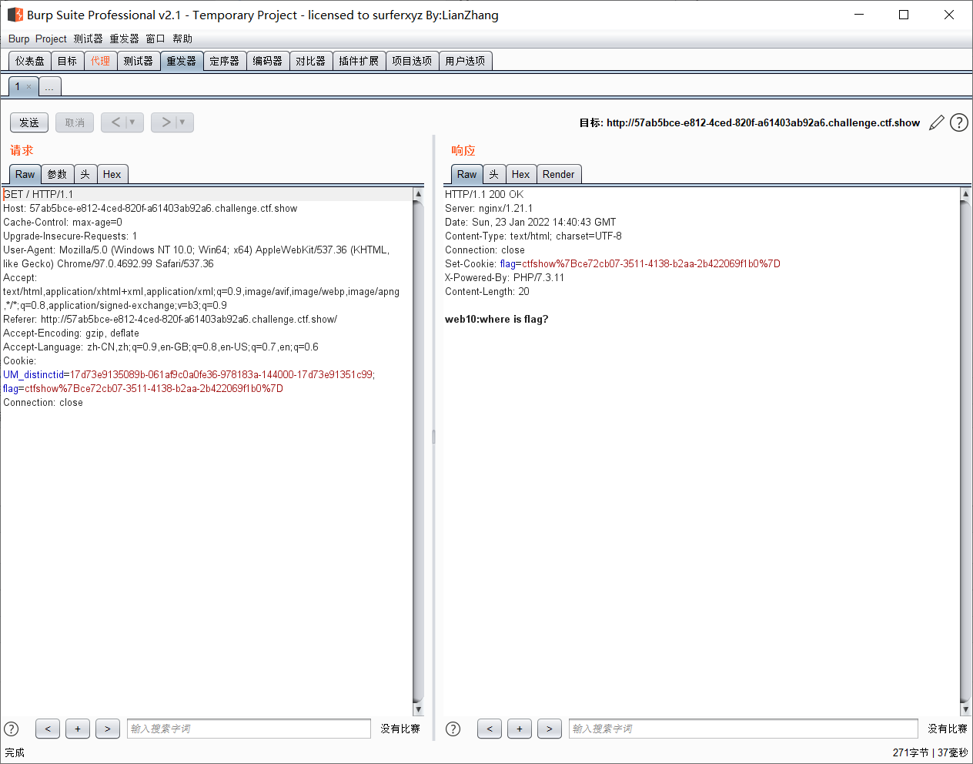Select Repeater tab number 1
The width and height of the screenshot is (973, 764).
click(x=18, y=86)
